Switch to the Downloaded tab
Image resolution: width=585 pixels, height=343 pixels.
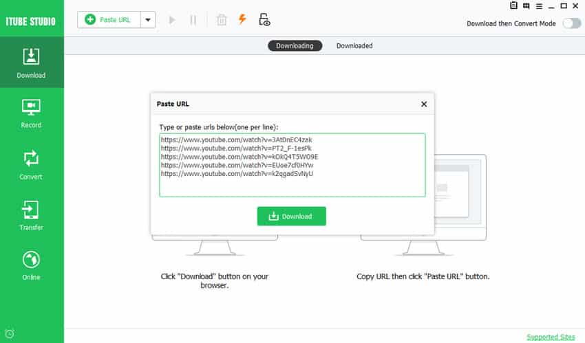[354, 46]
